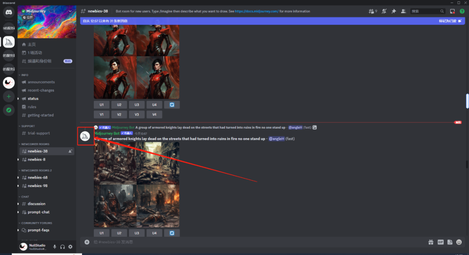Screen dimensions: 469x255
Task: Open the red armor image grid thumbnail
Action: (x=137, y=62)
